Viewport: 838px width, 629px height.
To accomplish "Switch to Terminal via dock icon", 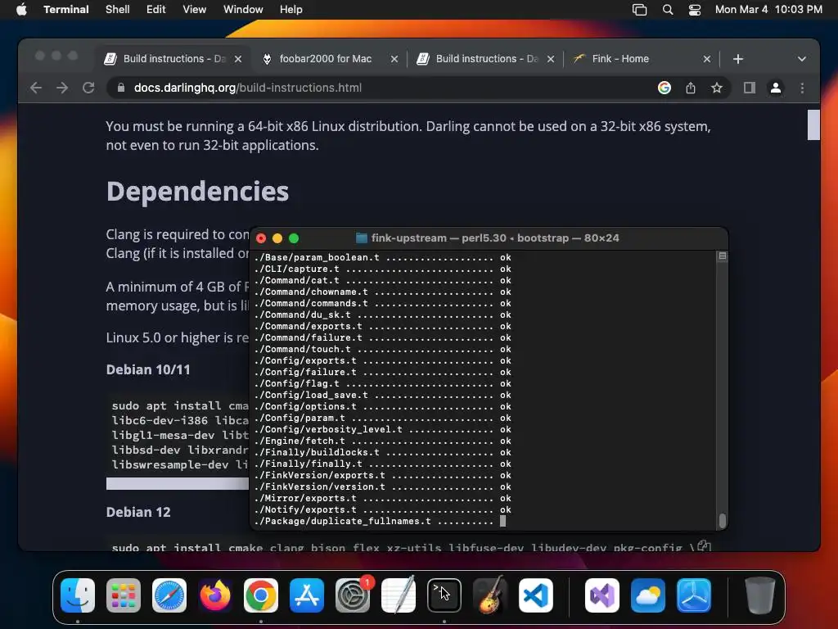I will click(444, 595).
